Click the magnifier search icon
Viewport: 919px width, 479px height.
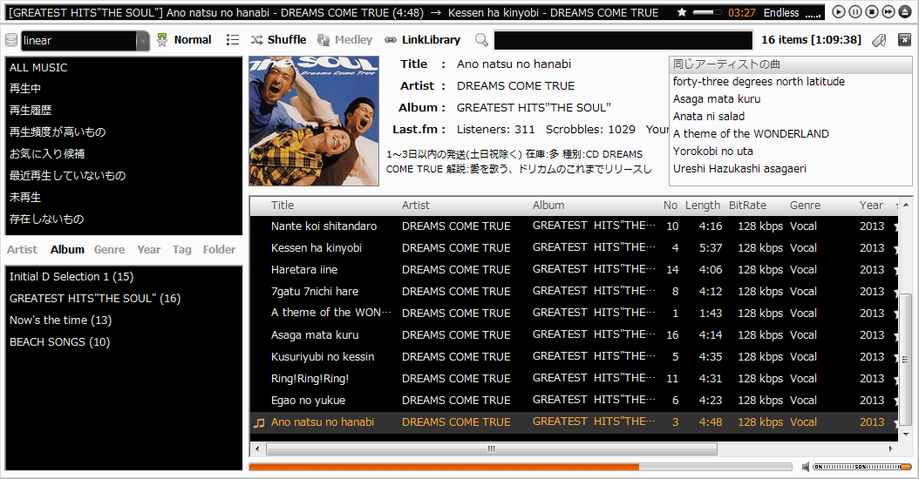coord(481,40)
